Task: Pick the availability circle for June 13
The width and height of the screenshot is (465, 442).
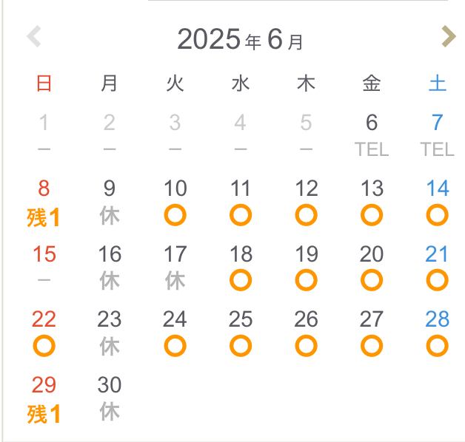Action: [x=372, y=215]
